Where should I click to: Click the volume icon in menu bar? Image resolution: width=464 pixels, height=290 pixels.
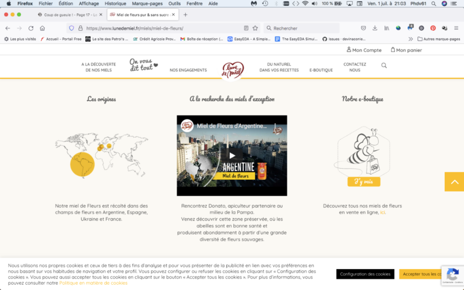[x=314, y=3]
